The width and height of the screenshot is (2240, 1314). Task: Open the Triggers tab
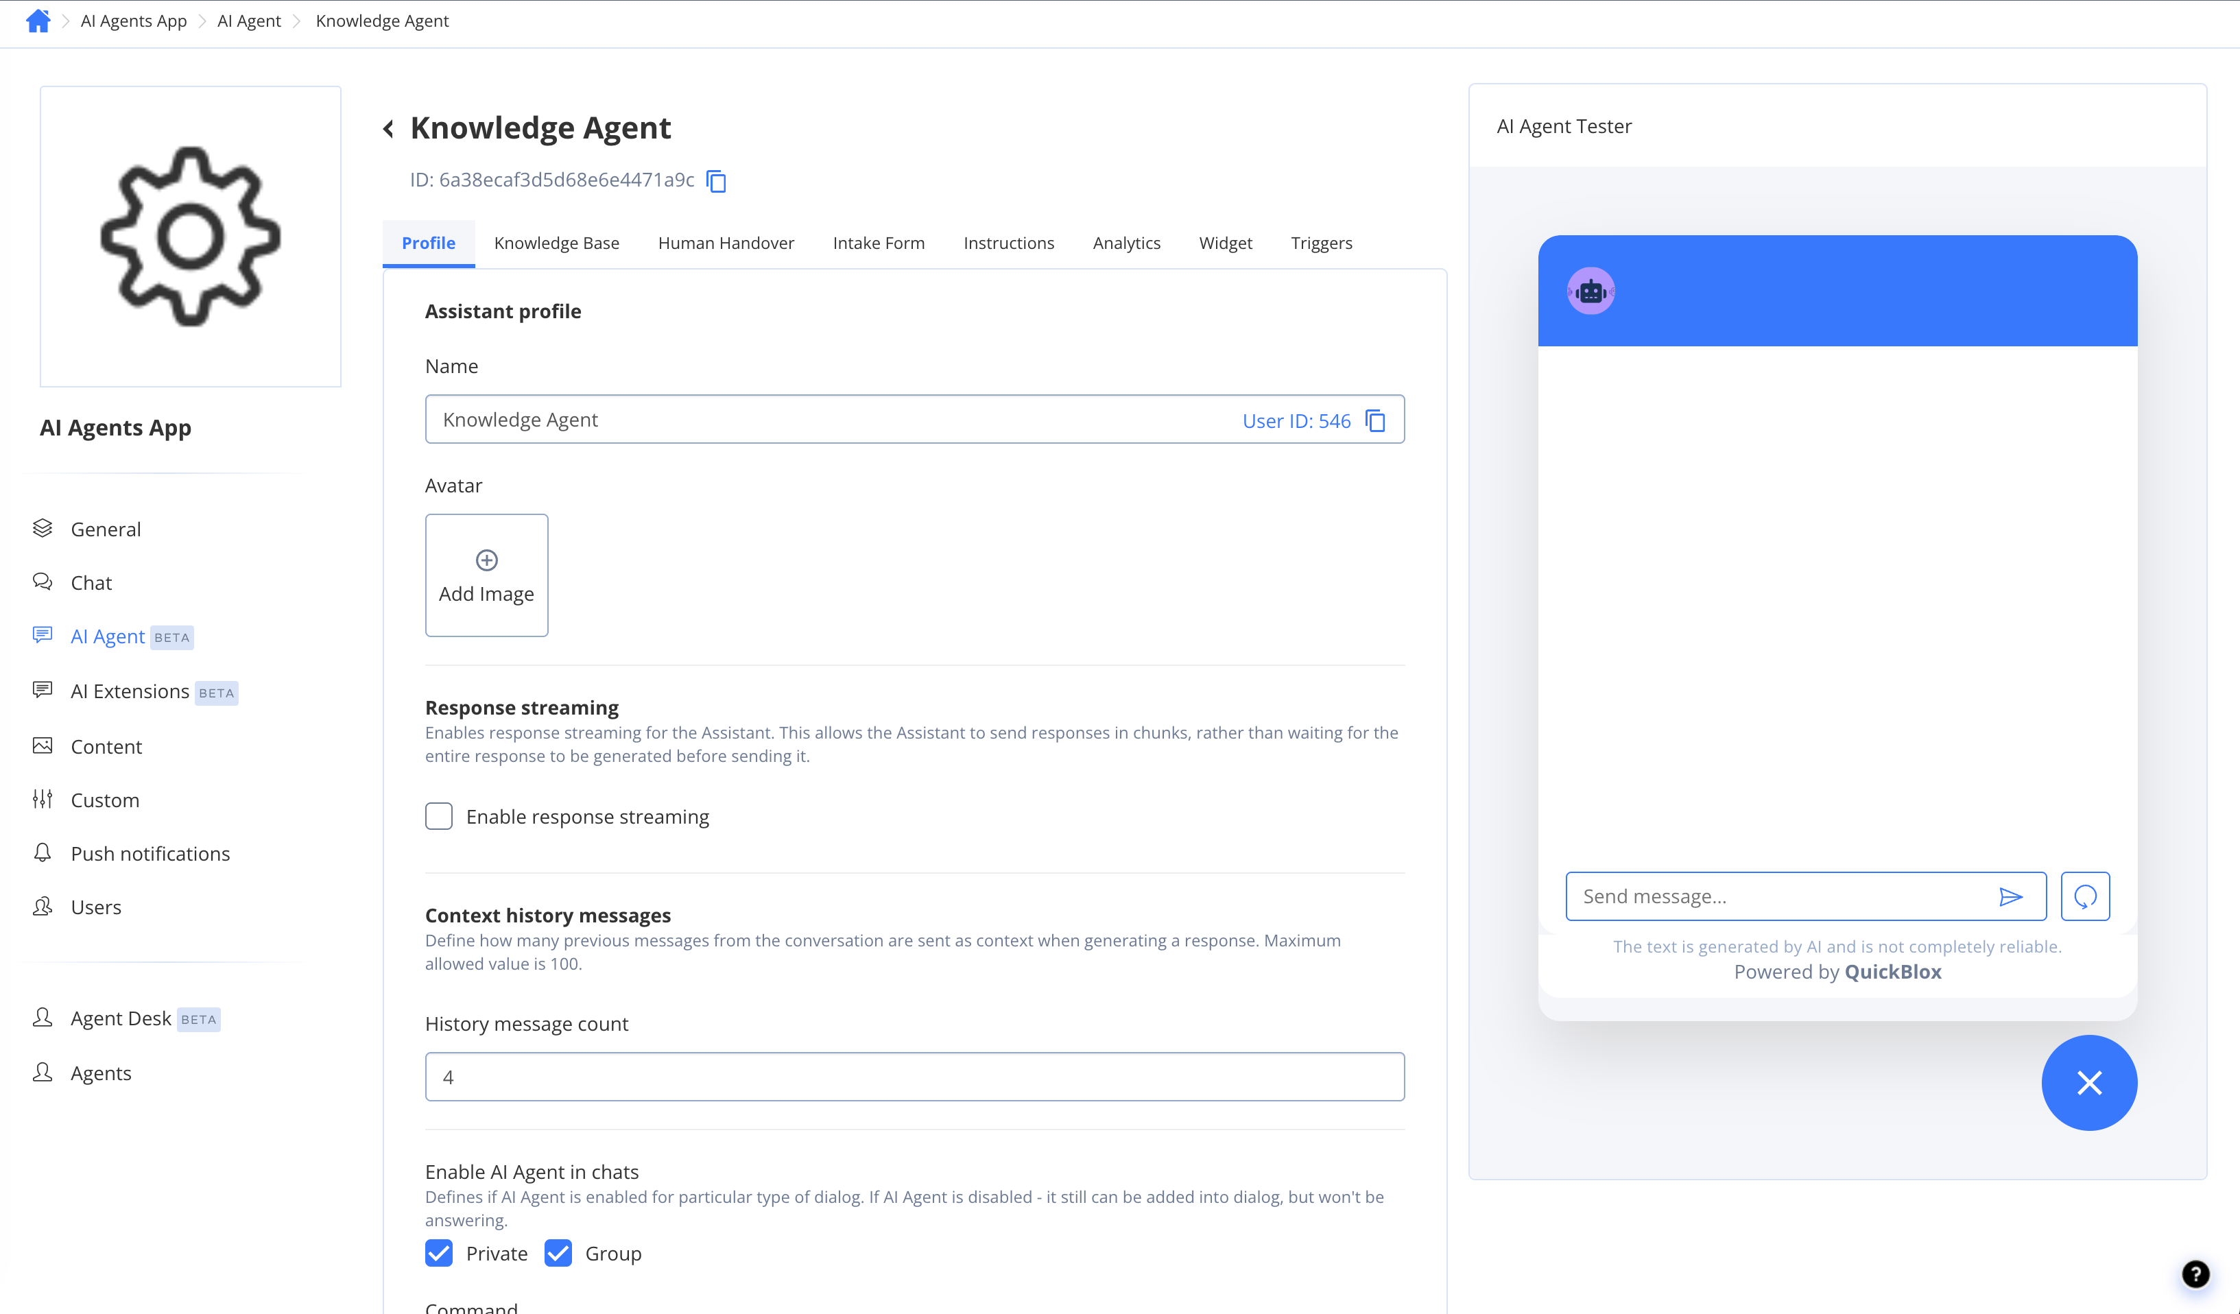click(x=1321, y=243)
